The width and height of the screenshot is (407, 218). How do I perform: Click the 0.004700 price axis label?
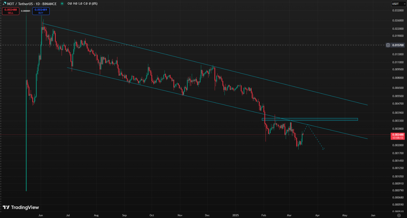coord(398,104)
